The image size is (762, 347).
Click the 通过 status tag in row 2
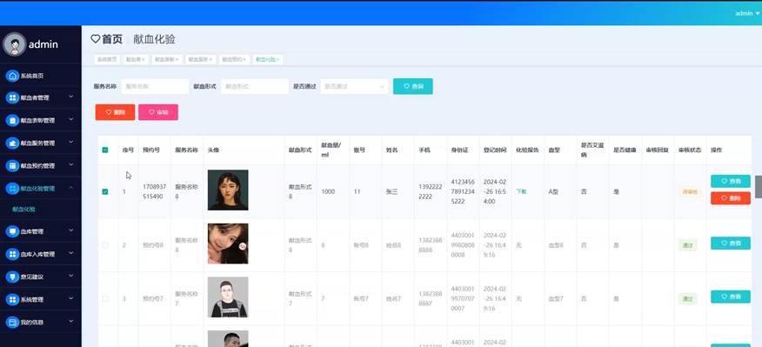point(688,245)
